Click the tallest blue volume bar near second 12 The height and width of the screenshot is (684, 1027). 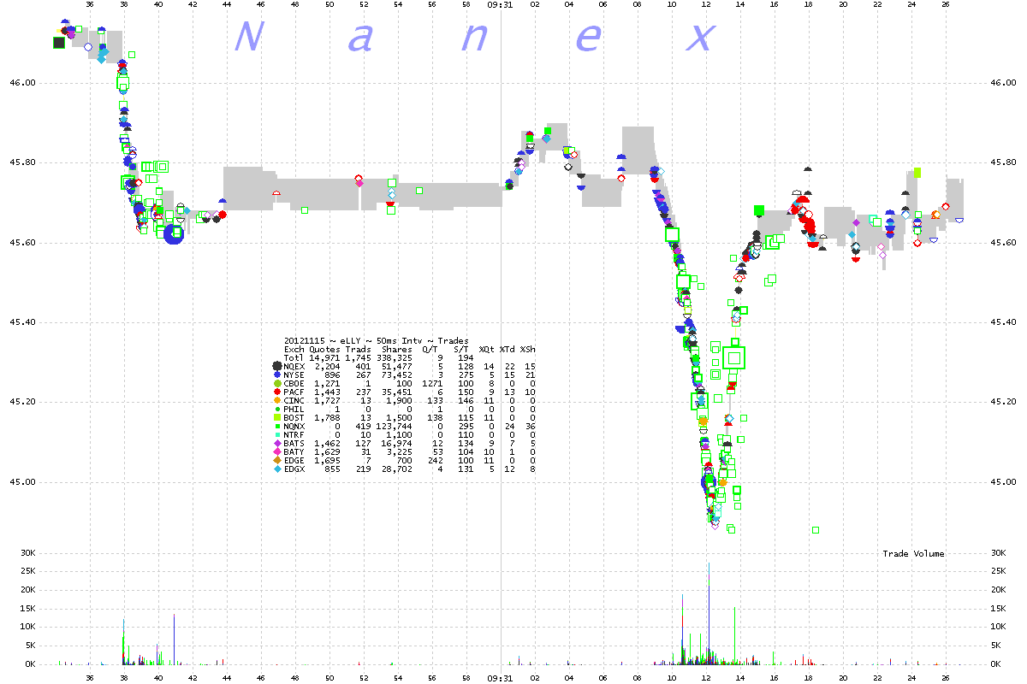click(x=708, y=612)
